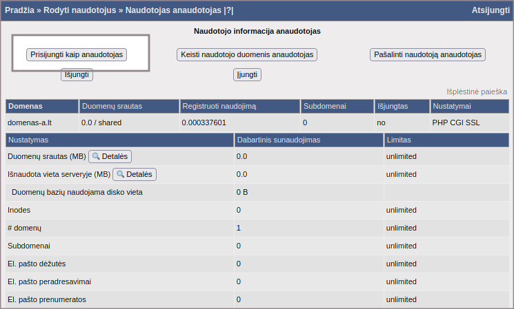The width and height of the screenshot is (514, 309).
Task: Click the Registruoti naudojimą column header
Action: coord(219,107)
